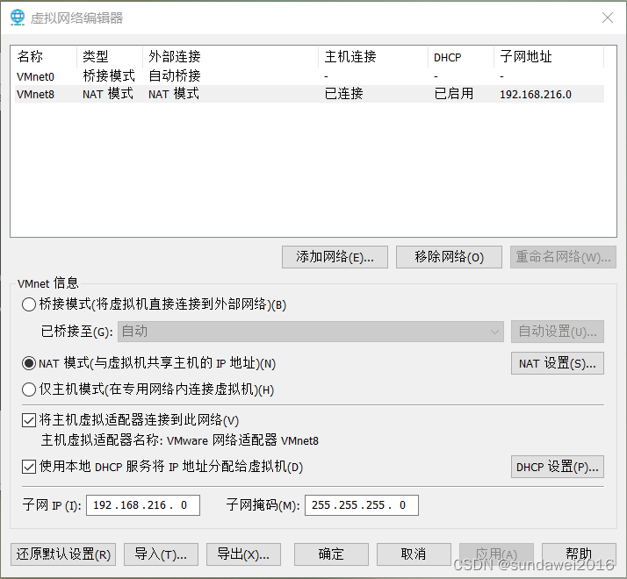Image resolution: width=627 pixels, height=579 pixels.
Task: Sort by the 名称 column header
Action: pos(43,57)
